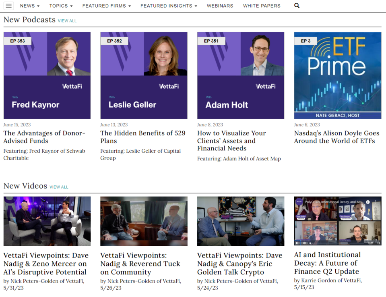Image resolution: width=386 pixels, height=297 pixels.
Task: Open the more options dots on embedded video
Action: click(x=376, y=202)
